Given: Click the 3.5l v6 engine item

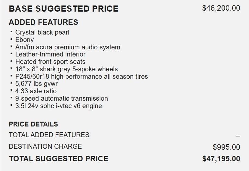Looking at the screenshot, I should click(x=59, y=106).
